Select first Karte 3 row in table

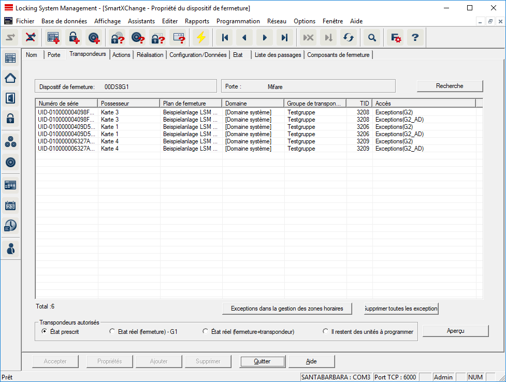[x=110, y=112]
